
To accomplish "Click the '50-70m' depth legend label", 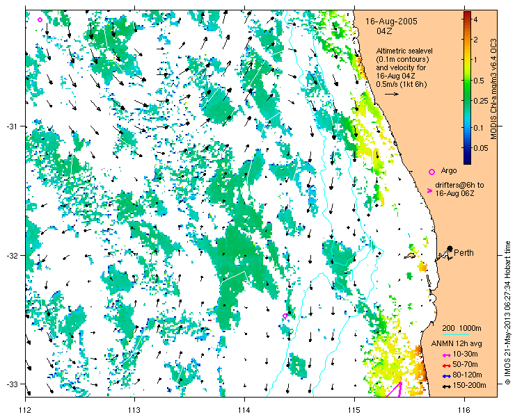I will coord(465,365).
